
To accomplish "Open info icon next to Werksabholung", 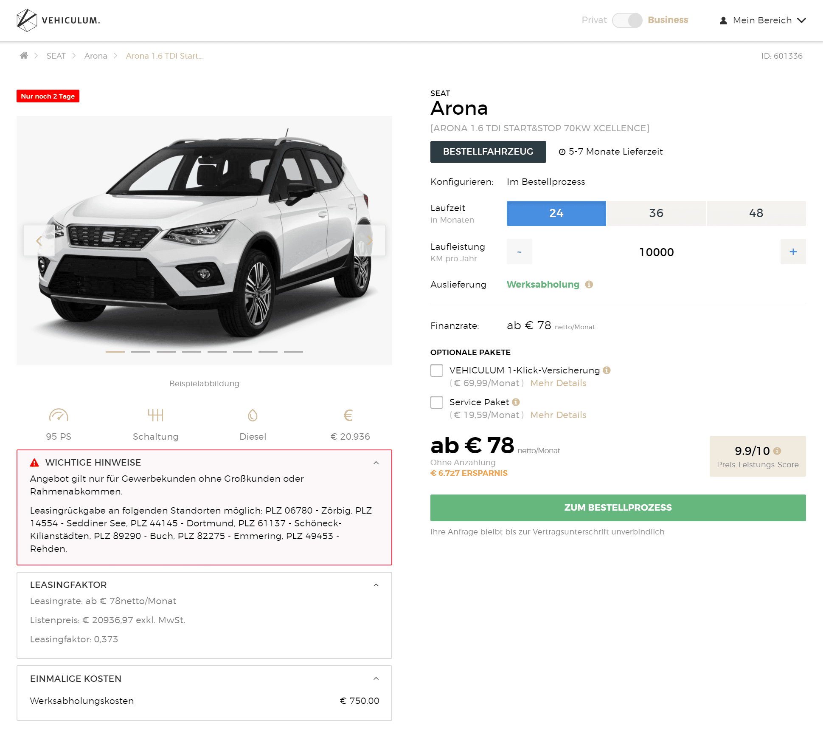I will 589,285.
